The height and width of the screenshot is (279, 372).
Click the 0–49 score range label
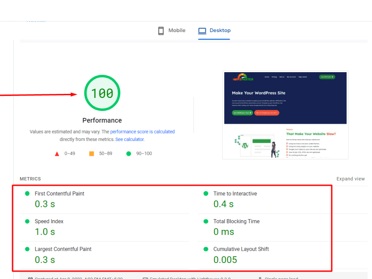coord(70,154)
